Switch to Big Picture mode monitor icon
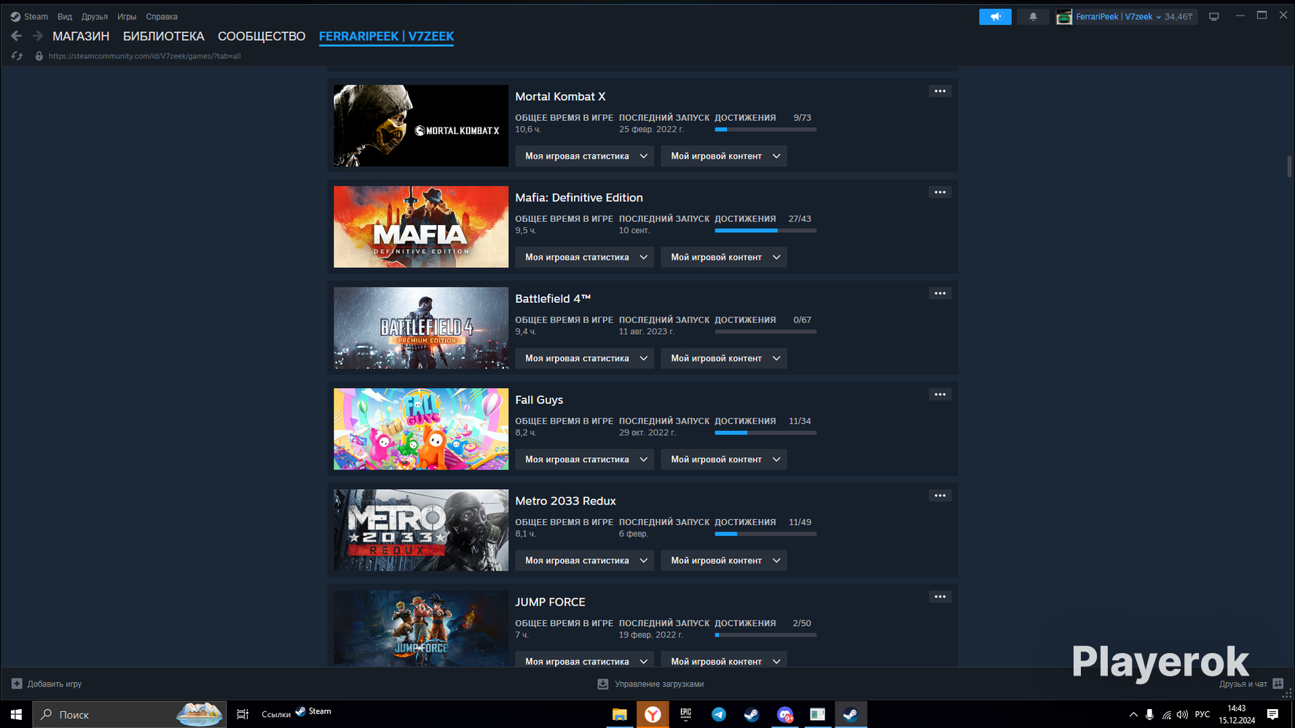The height and width of the screenshot is (728, 1295). tap(1213, 17)
